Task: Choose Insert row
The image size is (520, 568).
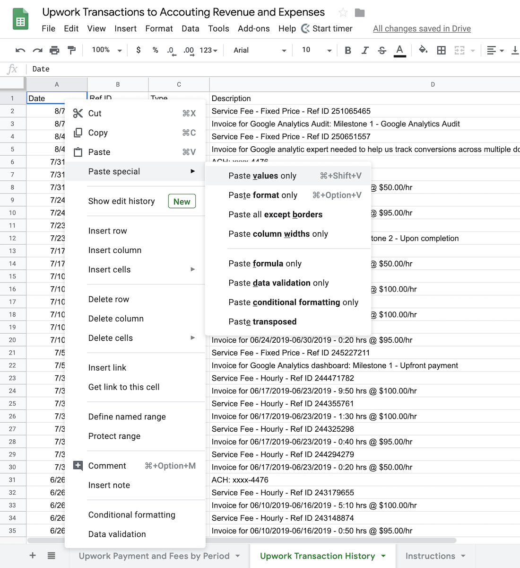Action: (135, 231)
